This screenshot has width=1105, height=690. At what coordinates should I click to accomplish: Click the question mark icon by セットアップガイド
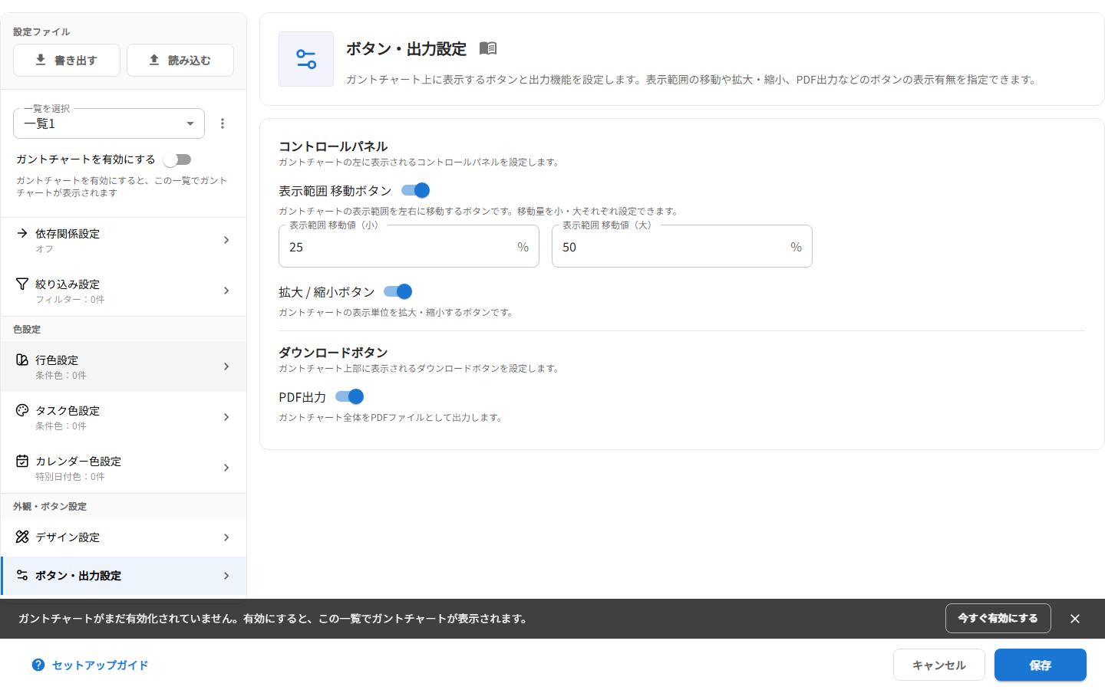click(x=38, y=665)
